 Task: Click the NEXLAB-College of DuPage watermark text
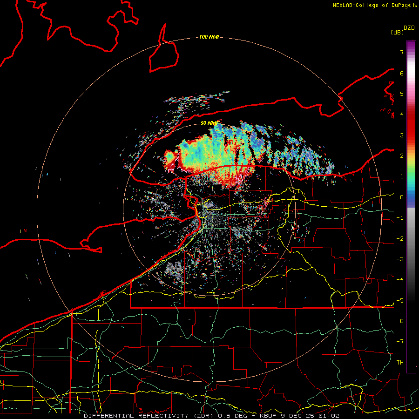point(375,5)
